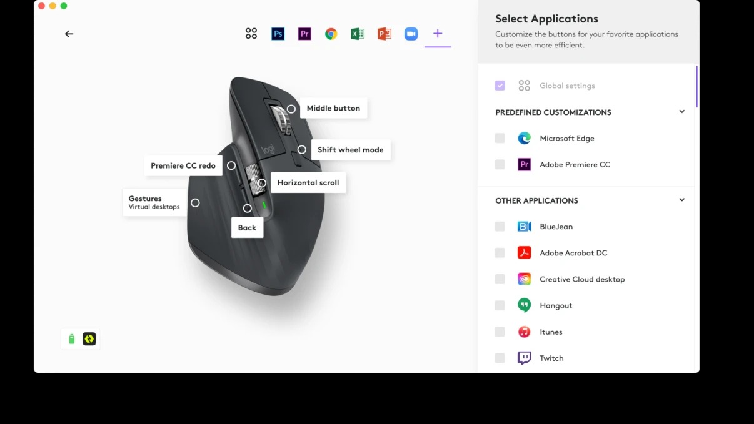Check the Microsoft Edge checkbox
The height and width of the screenshot is (424, 754).
point(500,138)
